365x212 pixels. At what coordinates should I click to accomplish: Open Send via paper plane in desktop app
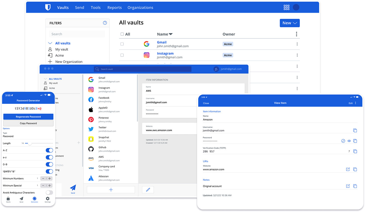73,189
